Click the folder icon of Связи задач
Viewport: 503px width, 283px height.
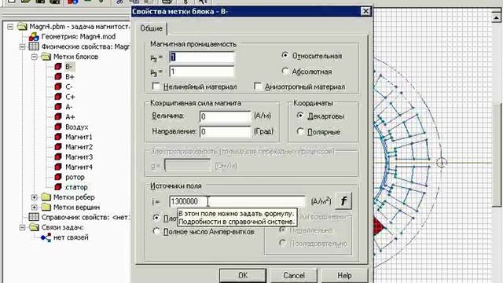(34, 227)
